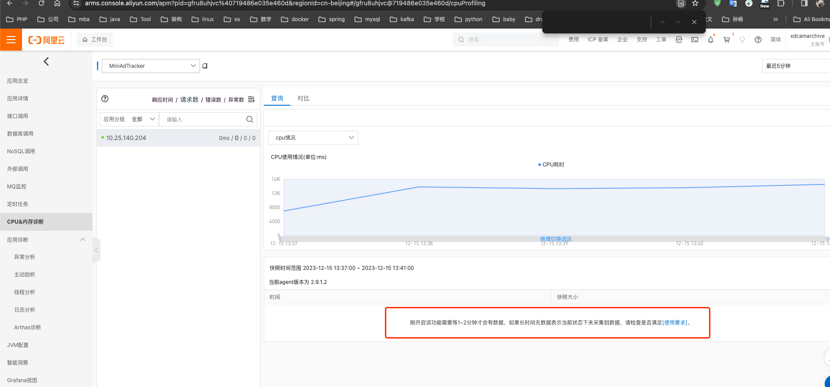This screenshot has width=830, height=387.
Task: Switch to the 对比 tab
Action: point(304,98)
